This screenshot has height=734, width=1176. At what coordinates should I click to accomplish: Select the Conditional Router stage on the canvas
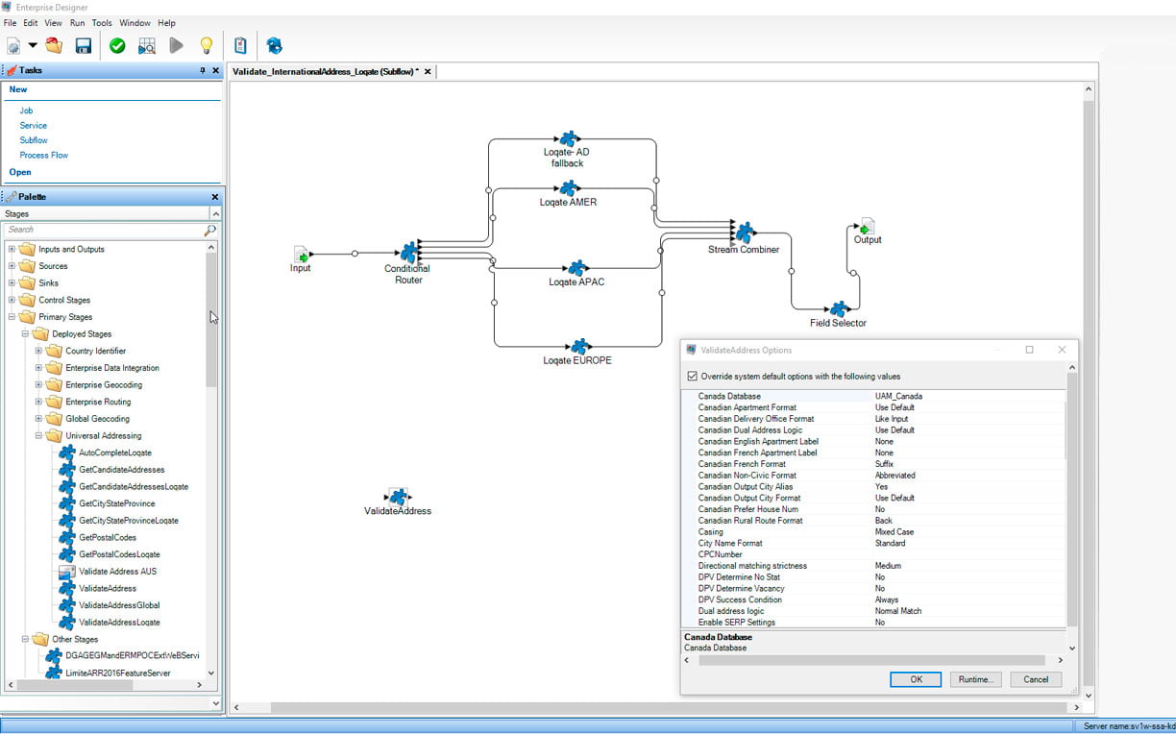[409, 253]
